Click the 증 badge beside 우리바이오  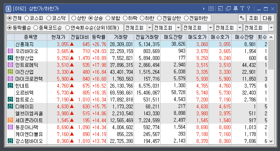click(x=10, y=51)
